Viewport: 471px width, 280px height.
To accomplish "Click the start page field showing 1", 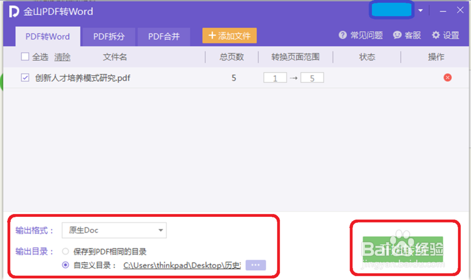I will [275, 78].
